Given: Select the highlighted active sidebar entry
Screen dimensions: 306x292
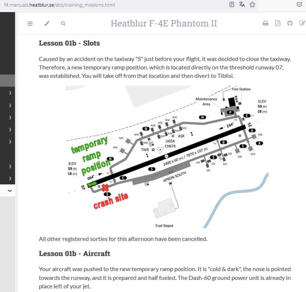Looking at the screenshot, I should (7, 81).
